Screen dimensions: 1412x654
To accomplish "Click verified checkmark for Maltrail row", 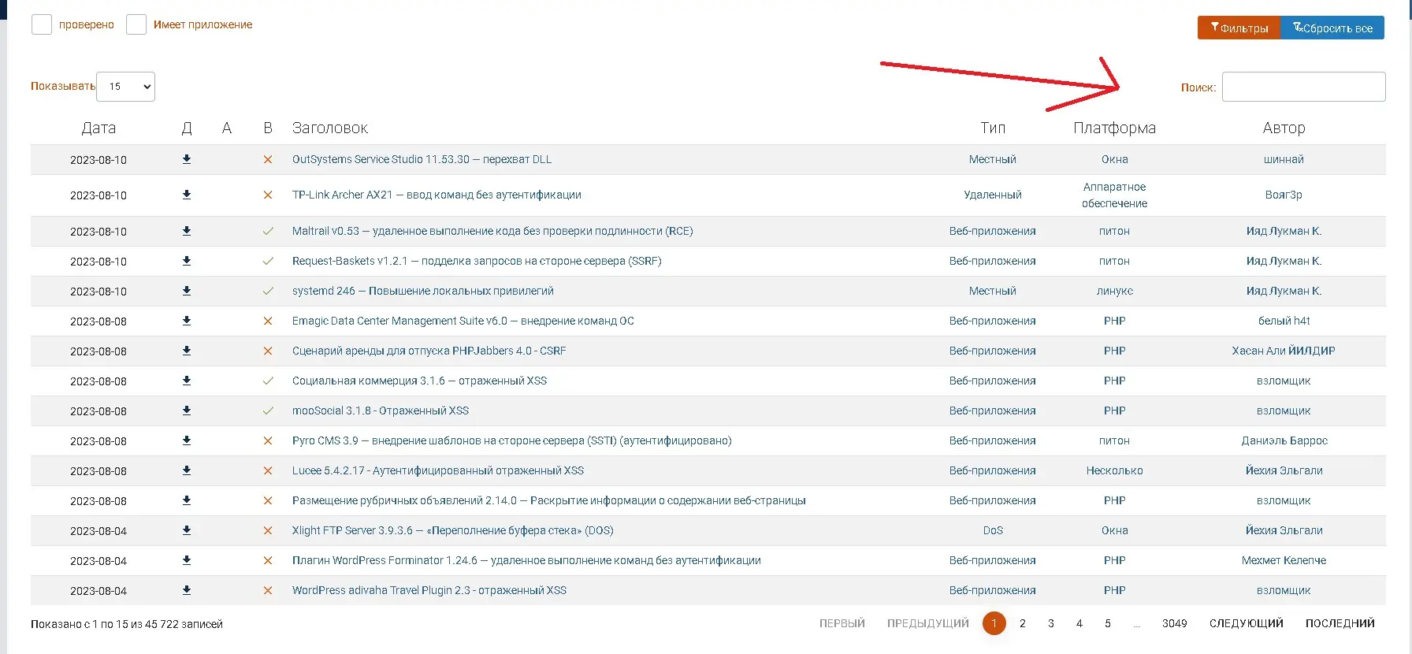I will (268, 231).
